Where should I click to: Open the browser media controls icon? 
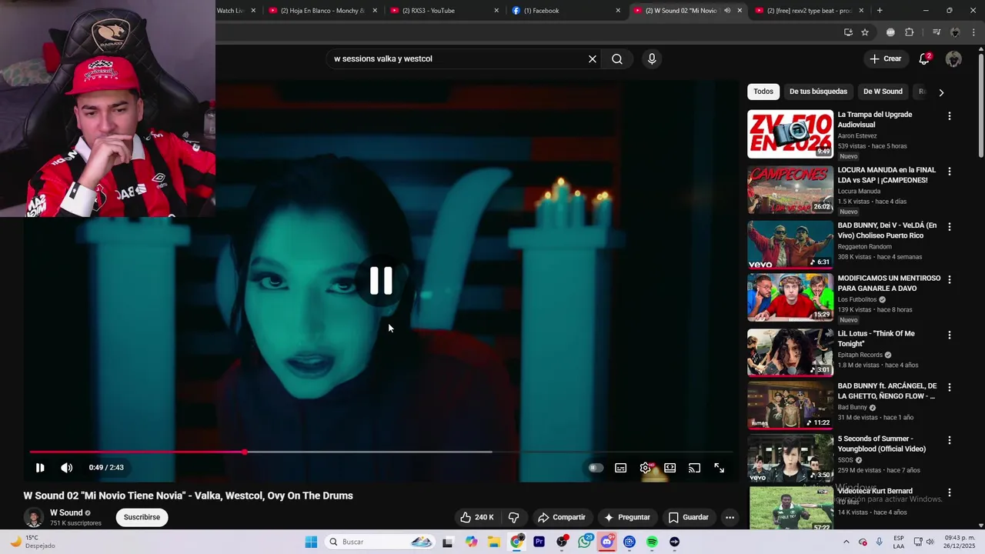click(937, 32)
